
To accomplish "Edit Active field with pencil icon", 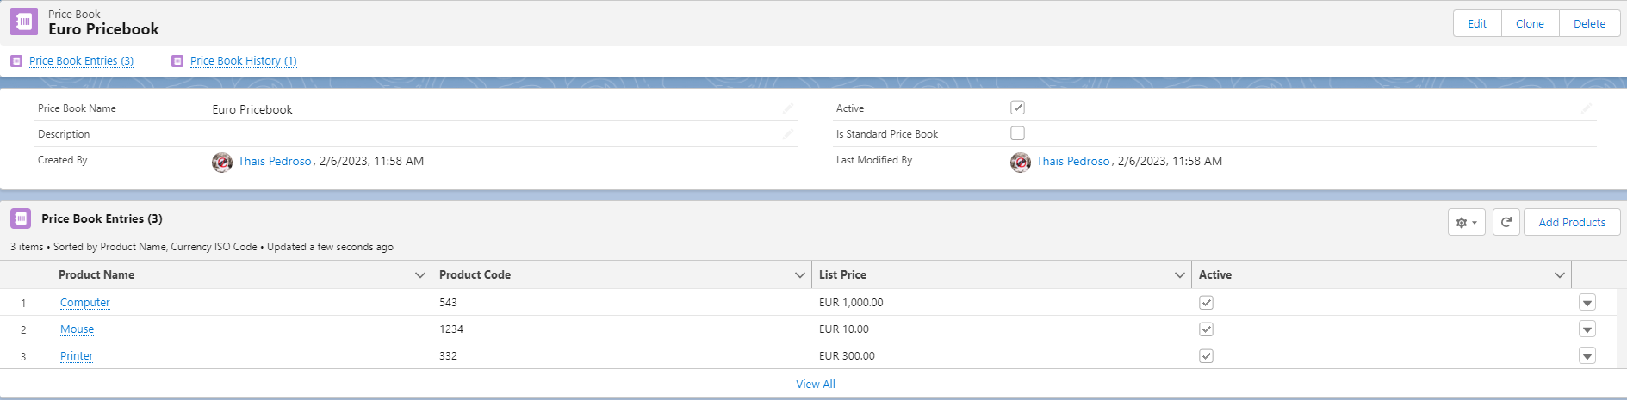I will pos(1586,108).
